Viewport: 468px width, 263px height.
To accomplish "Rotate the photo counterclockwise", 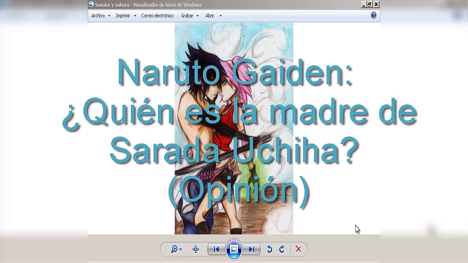I will (269, 249).
